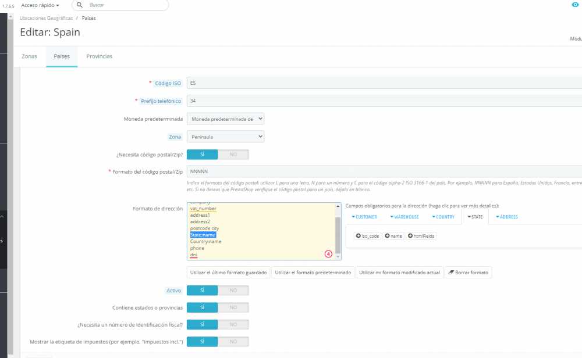
Task: Select dni in the address format list
Action: 193,255
